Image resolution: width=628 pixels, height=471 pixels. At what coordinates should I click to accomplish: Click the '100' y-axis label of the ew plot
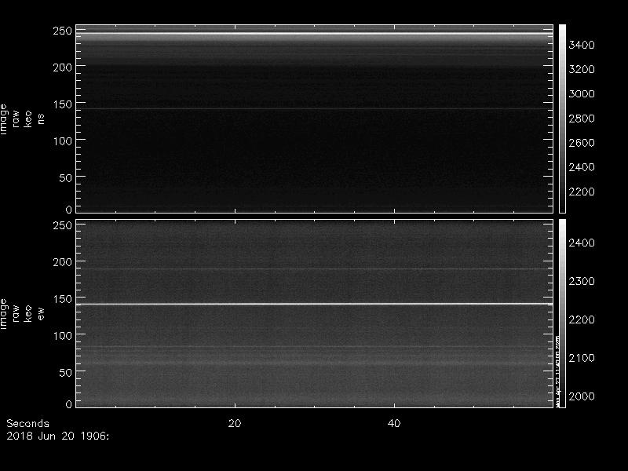coord(63,336)
